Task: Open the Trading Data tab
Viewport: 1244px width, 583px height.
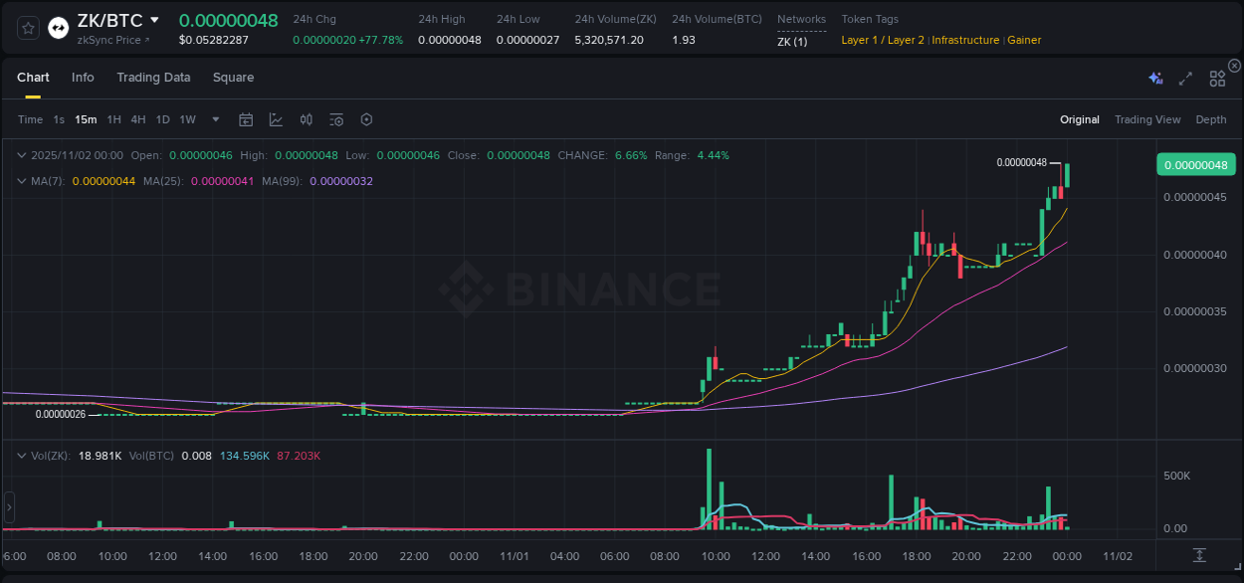Action: 153,78
